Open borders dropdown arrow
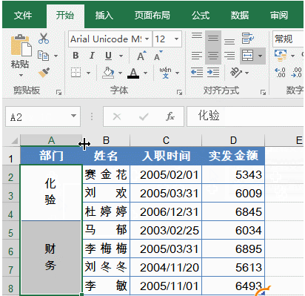Screen dimensions: 305x296 pyautogui.click(x=88, y=73)
